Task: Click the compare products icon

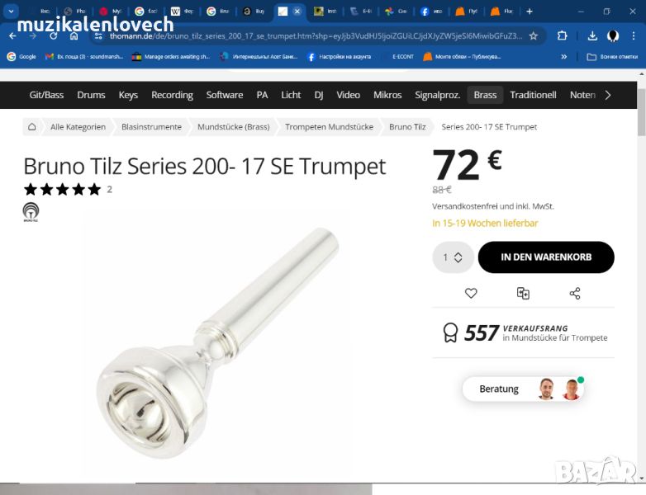Action: click(523, 293)
